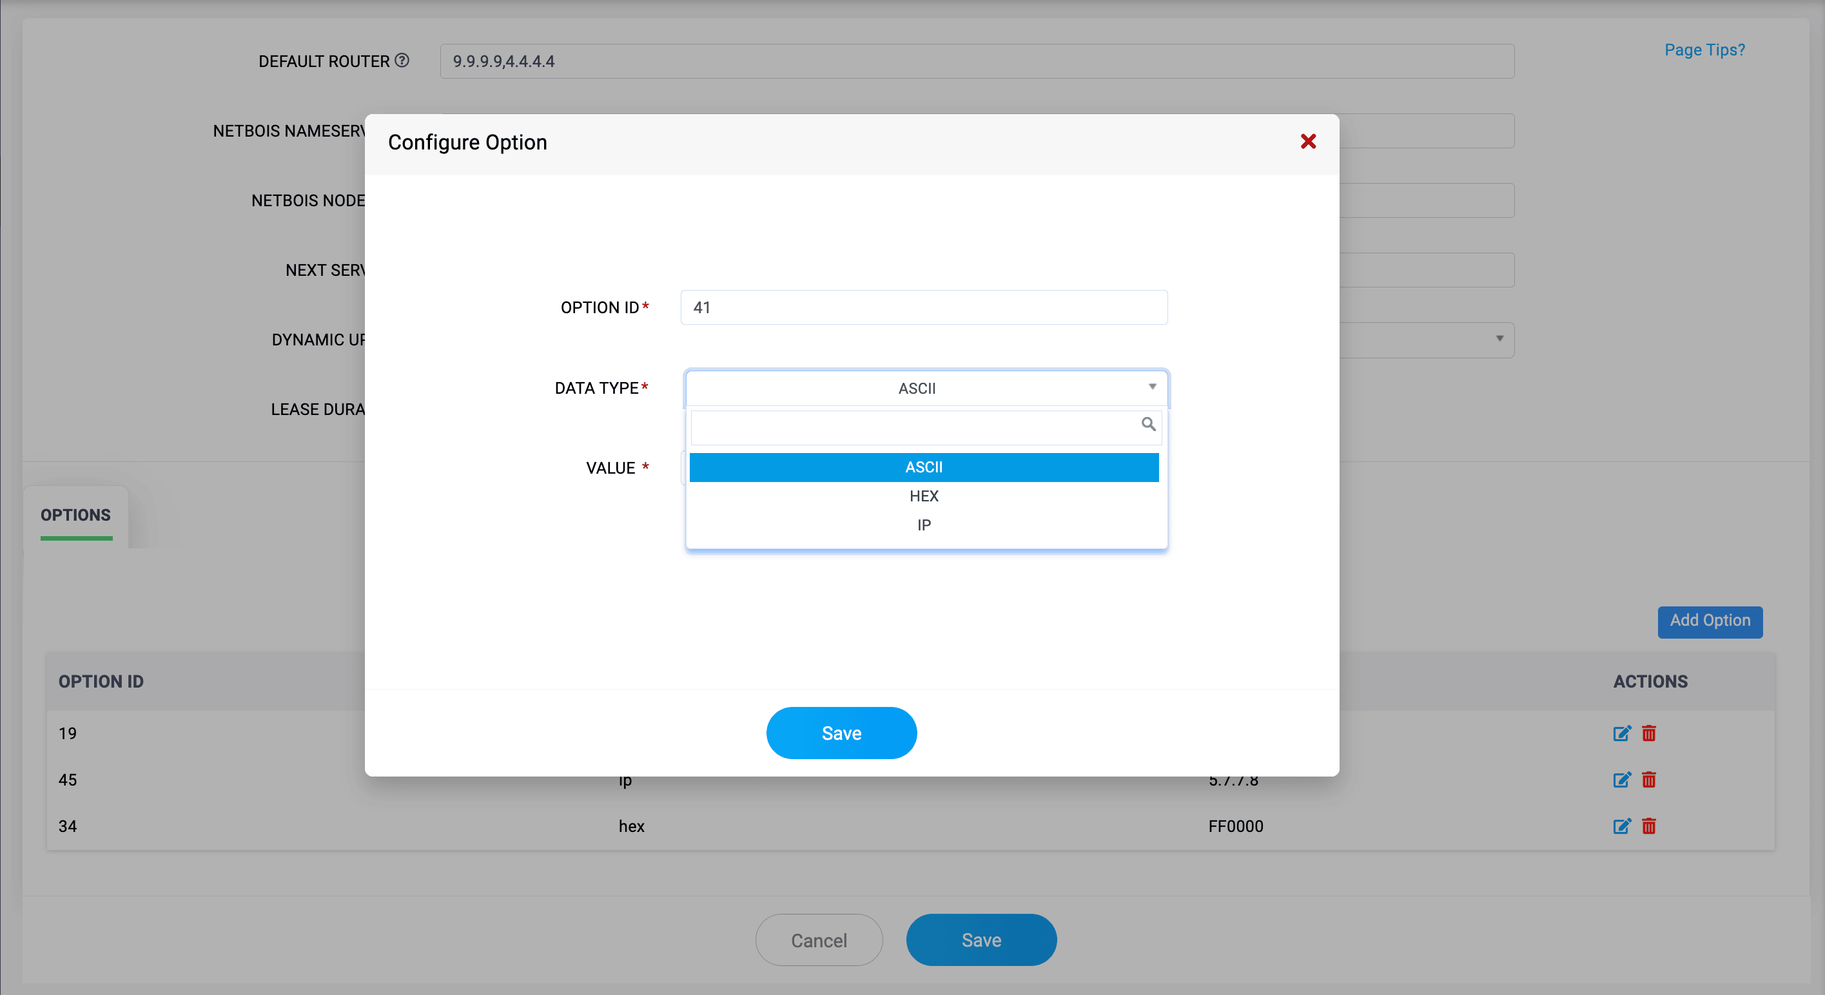Switch to the OPTIONS tab
1825x995 pixels.
(75, 515)
